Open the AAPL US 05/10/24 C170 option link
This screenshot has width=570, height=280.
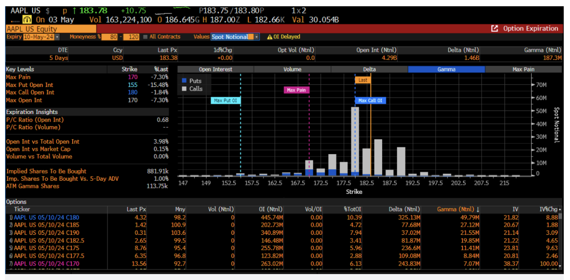pos(46,264)
